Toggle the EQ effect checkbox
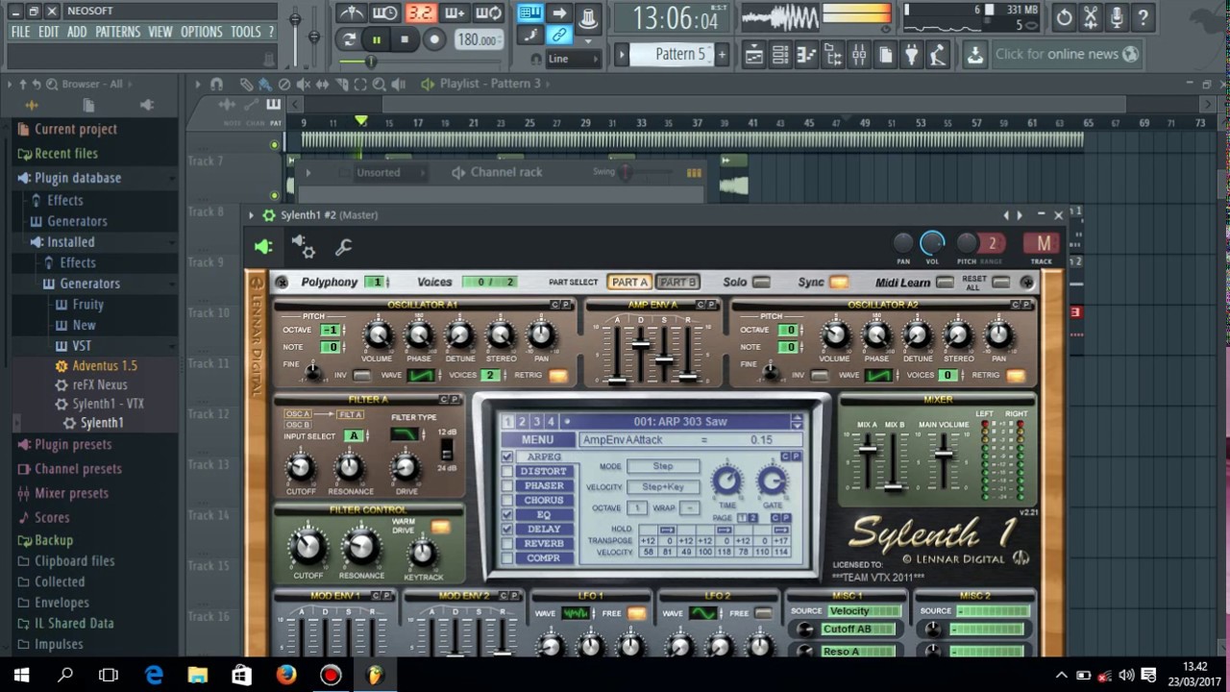The width and height of the screenshot is (1230, 692). (x=507, y=515)
